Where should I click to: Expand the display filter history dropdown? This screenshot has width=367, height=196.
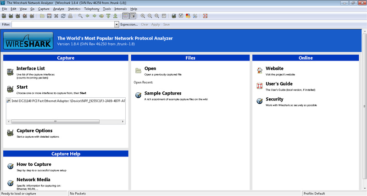(x=117, y=24)
